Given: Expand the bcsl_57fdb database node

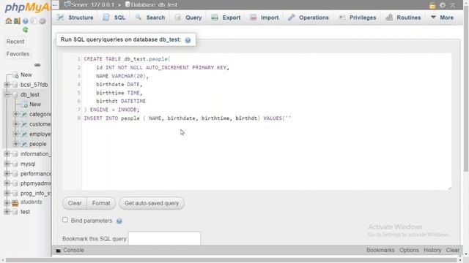Looking at the screenshot, I should (x=7, y=85).
